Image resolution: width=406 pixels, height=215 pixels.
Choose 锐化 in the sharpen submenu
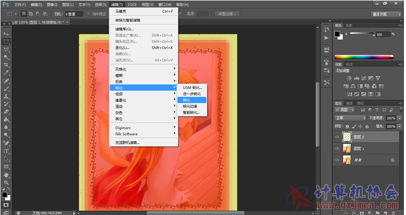point(192,100)
